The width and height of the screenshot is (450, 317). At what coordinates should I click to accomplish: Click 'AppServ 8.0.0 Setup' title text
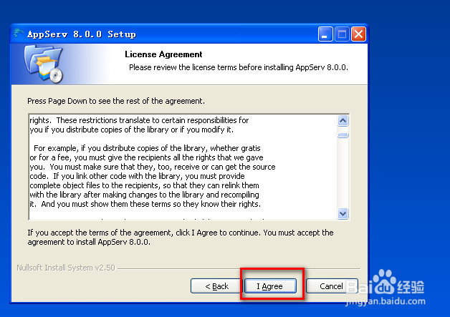click(x=82, y=34)
